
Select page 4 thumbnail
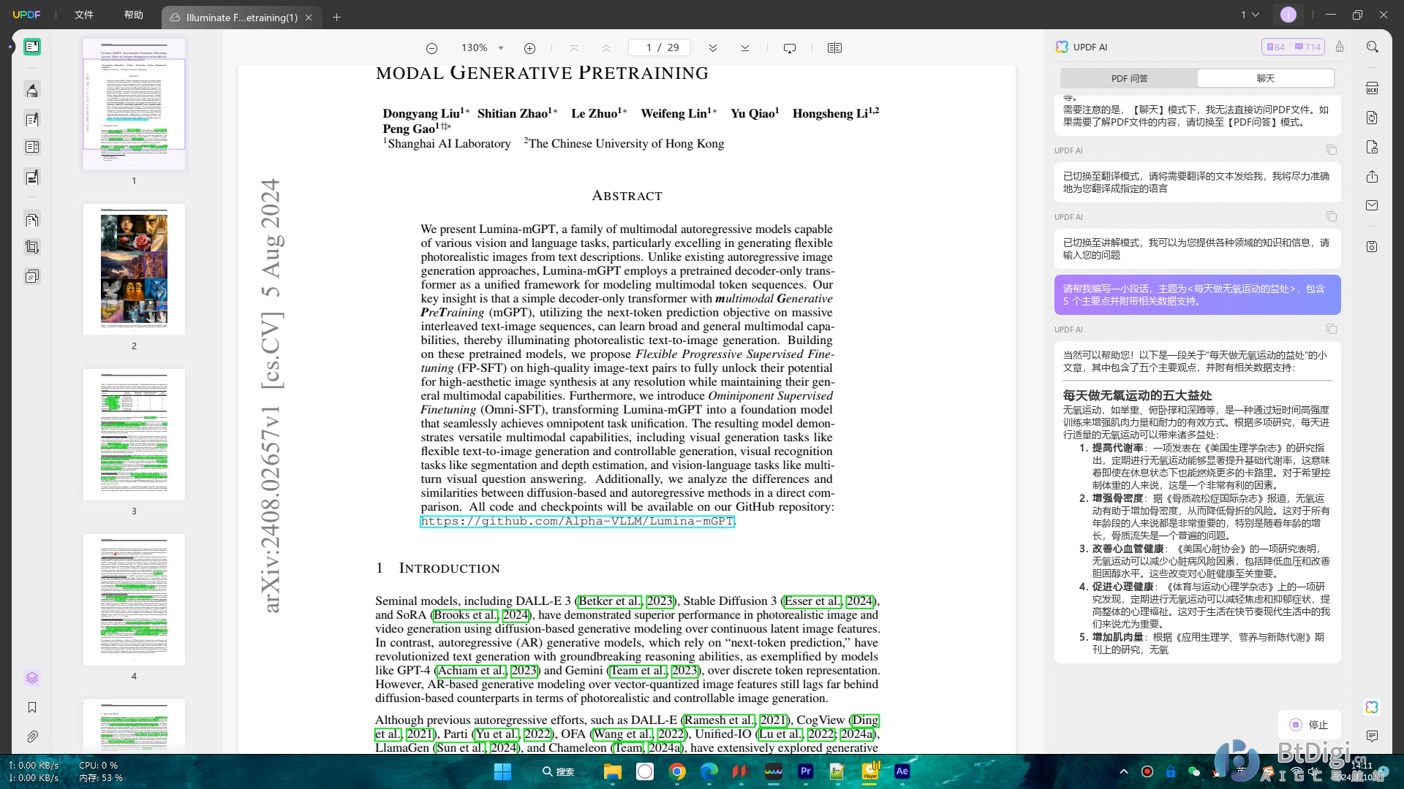(134, 600)
